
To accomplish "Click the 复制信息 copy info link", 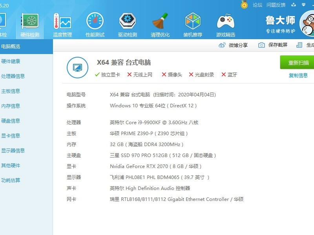I will click(x=298, y=76).
